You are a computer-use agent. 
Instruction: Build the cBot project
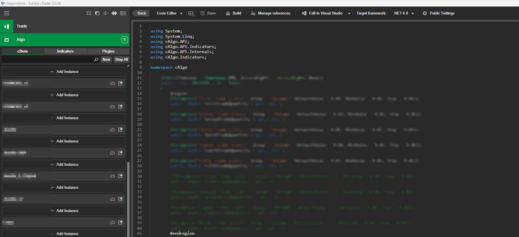234,13
